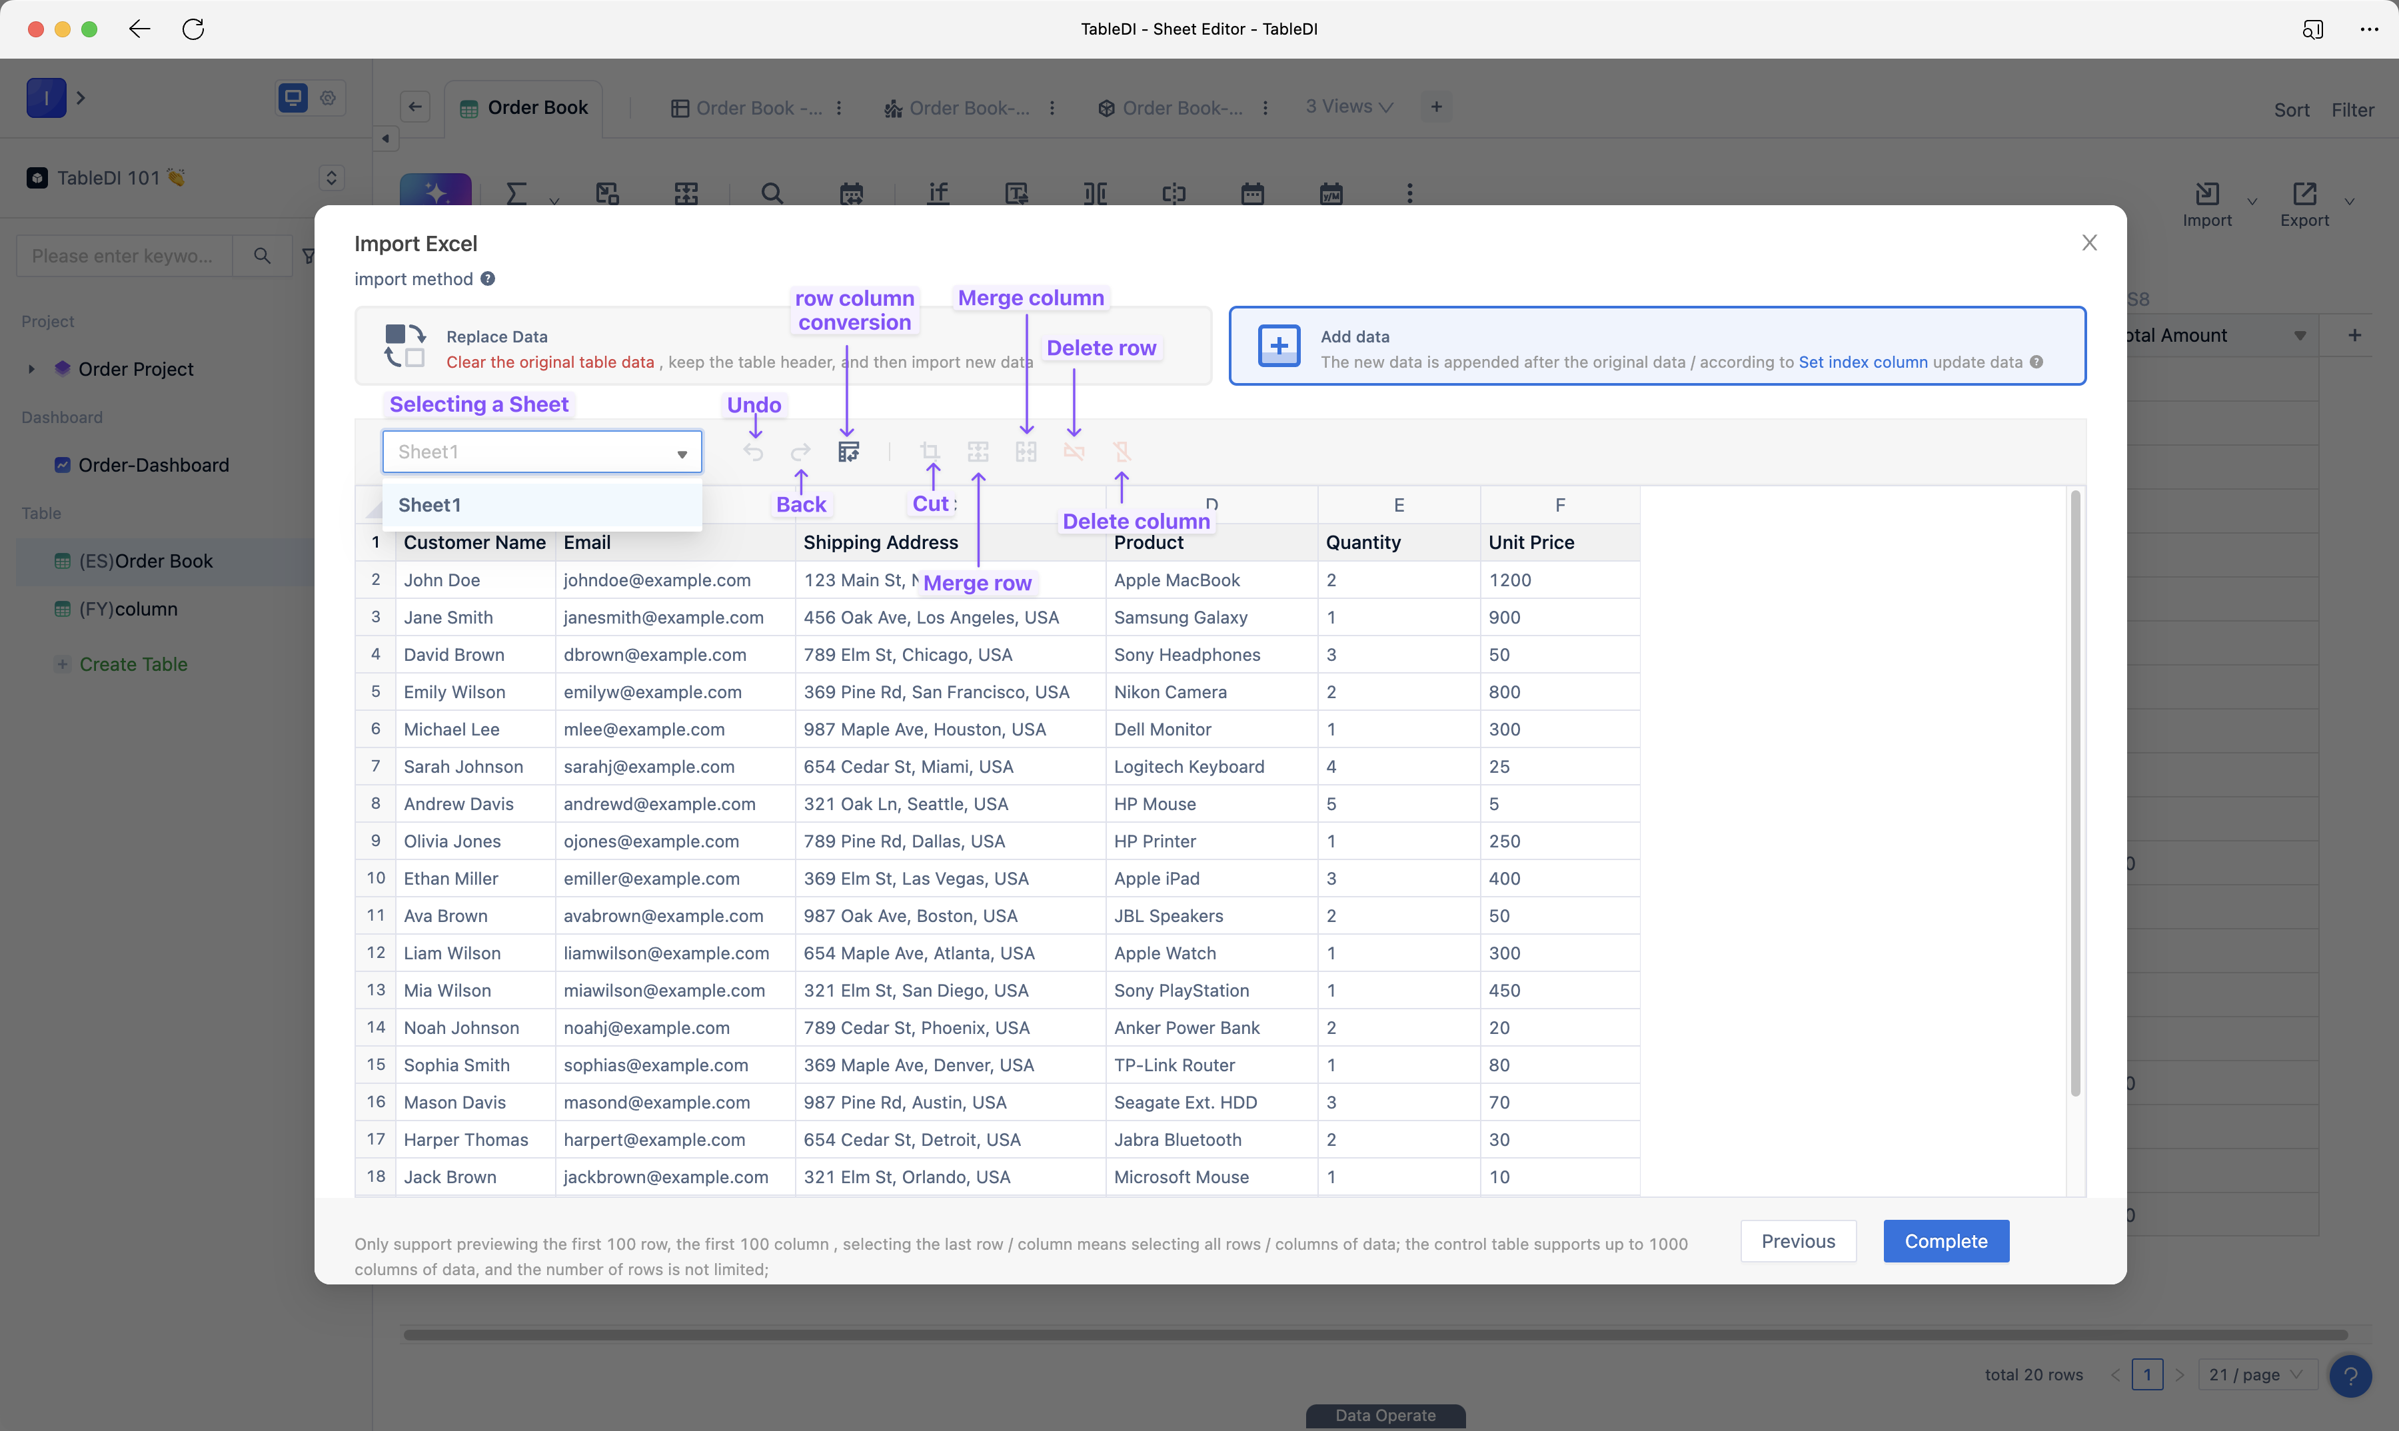This screenshot has height=1431, width=2399.
Task: Click the Merge row icon
Action: (978, 451)
